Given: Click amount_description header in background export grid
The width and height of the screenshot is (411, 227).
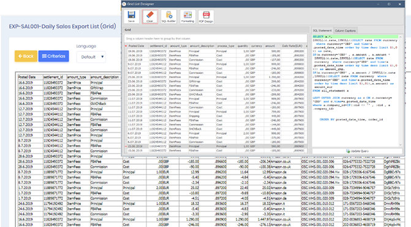Looking at the screenshot, I should (105, 77).
